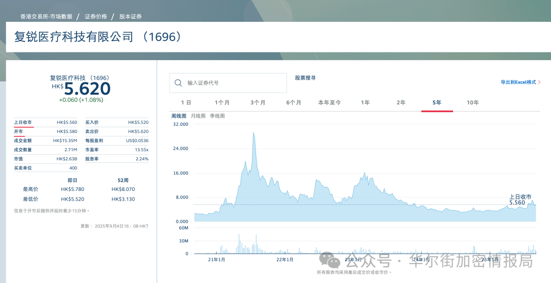Select the 1年 time range tab

365,102
